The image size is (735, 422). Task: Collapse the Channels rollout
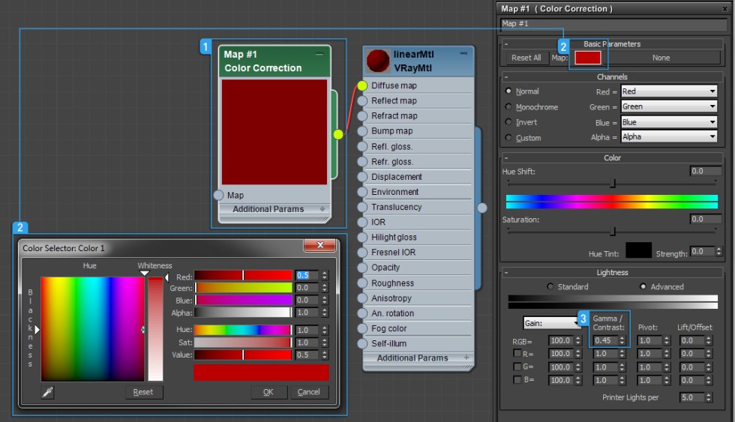506,76
